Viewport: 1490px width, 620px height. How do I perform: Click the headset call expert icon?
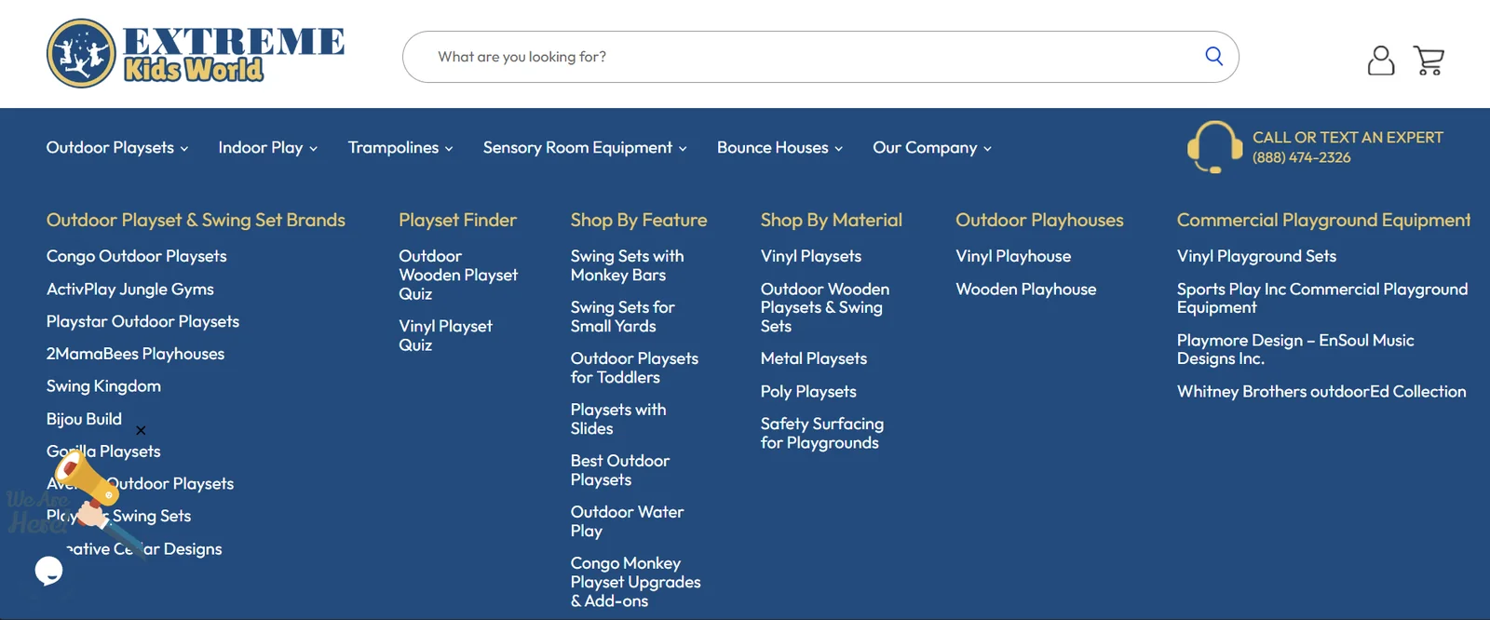click(1214, 147)
